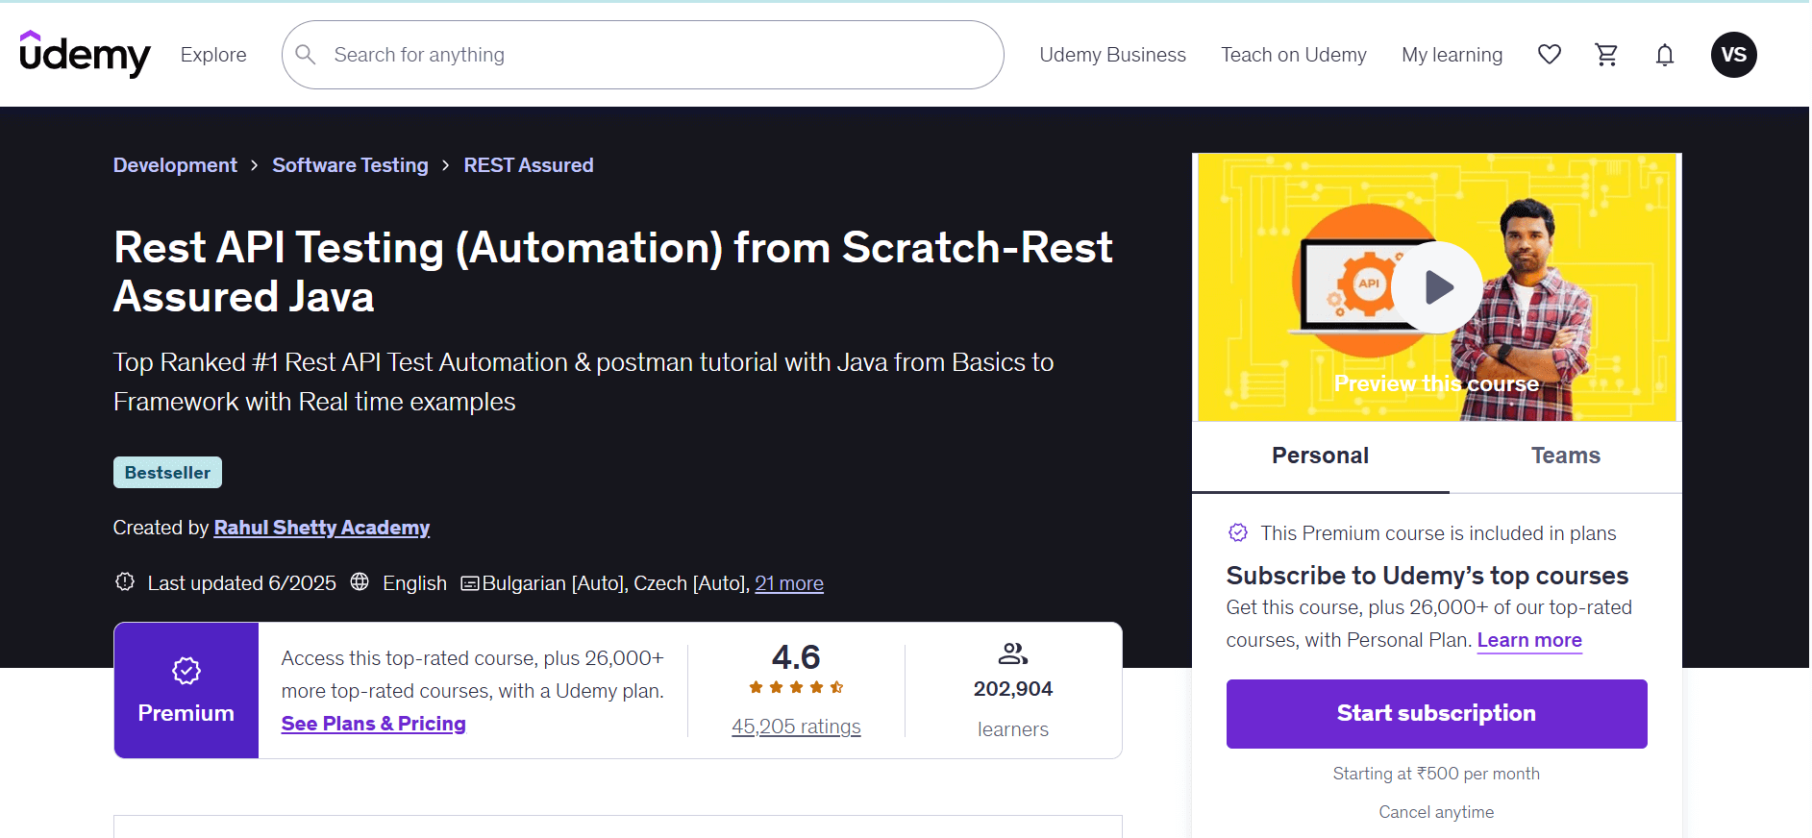Click the Premium badge icon

186,670
